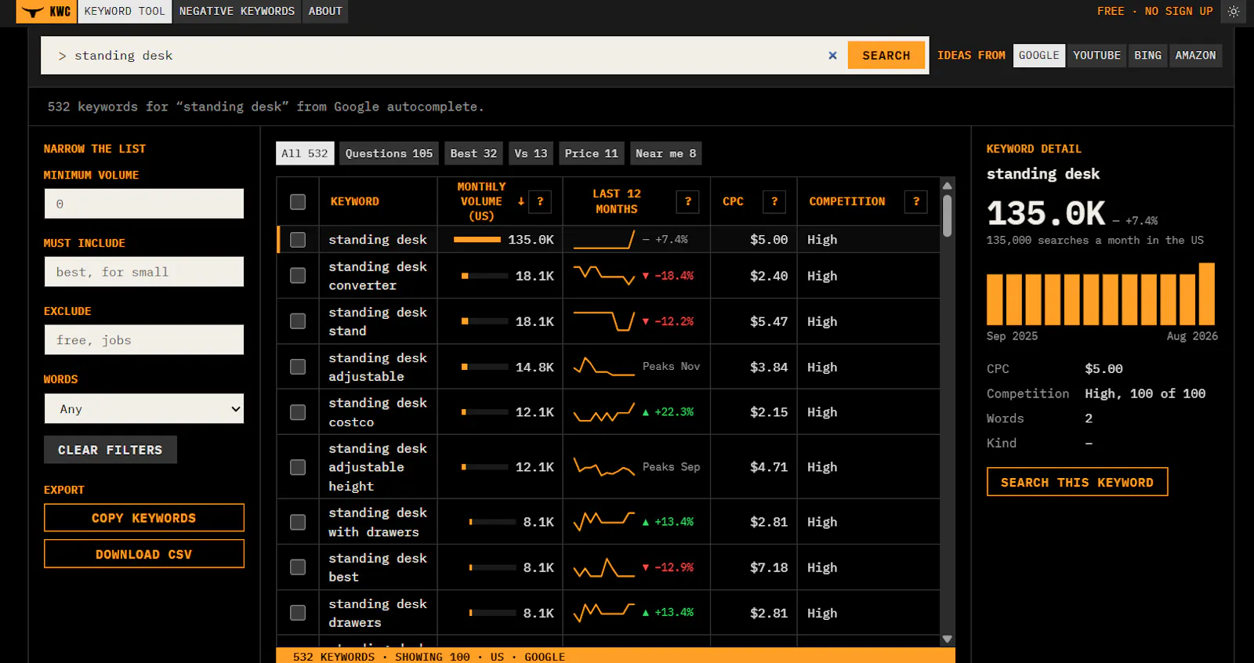Click Search This Keyword button
Viewport: 1254px width, 663px height.
pyautogui.click(x=1077, y=482)
